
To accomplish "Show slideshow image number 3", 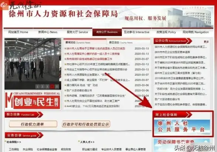I will (x=47, y=87).
